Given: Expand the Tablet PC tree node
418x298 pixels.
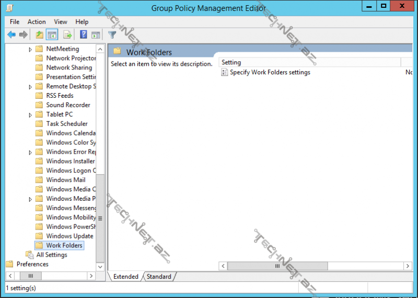Looking at the screenshot, I should (x=30, y=114).
